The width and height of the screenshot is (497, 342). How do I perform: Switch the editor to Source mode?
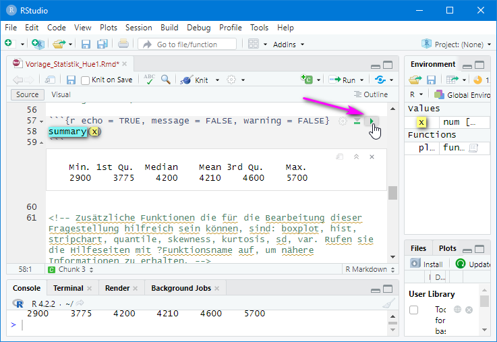pyautogui.click(x=27, y=94)
